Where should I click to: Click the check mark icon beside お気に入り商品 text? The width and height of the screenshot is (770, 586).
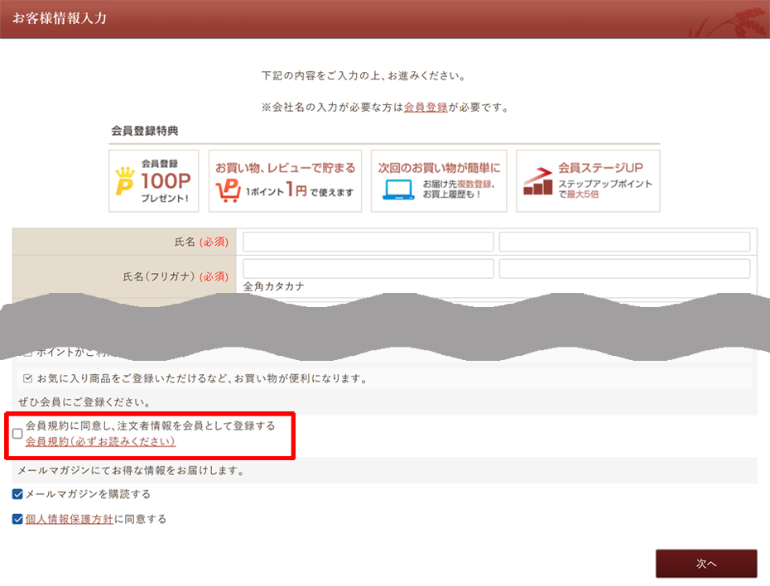28,379
